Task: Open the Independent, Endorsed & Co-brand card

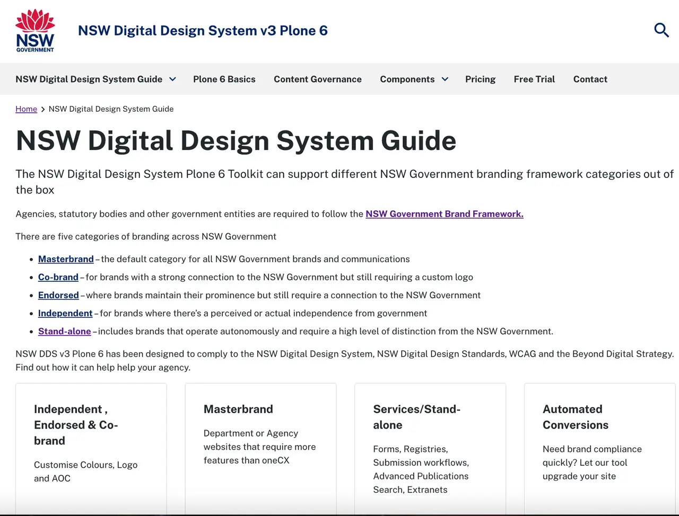Action: tap(91, 448)
